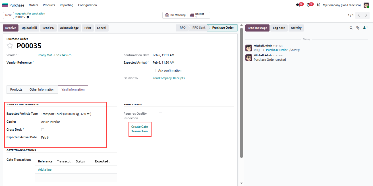Click Log note in chatter
The width and height of the screenshot is (373, 186).
pos(279,28)
